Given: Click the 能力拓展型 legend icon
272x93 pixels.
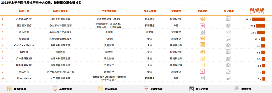Looking at the screenshot, I should tap(10, 89).
